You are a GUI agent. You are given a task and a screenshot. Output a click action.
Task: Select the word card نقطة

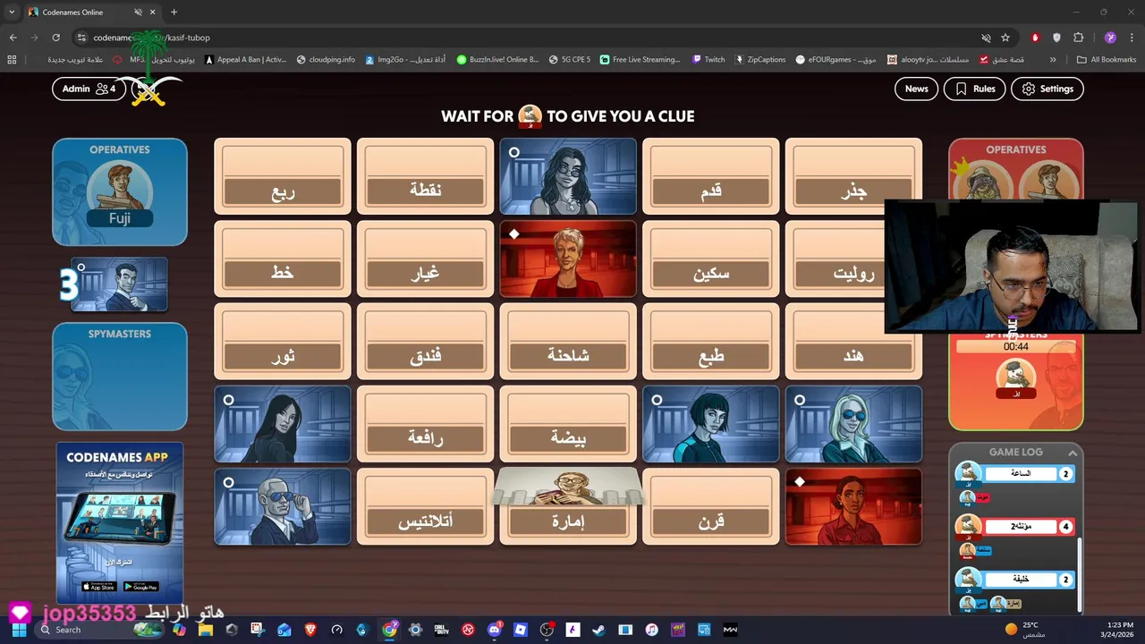[425, 176]
